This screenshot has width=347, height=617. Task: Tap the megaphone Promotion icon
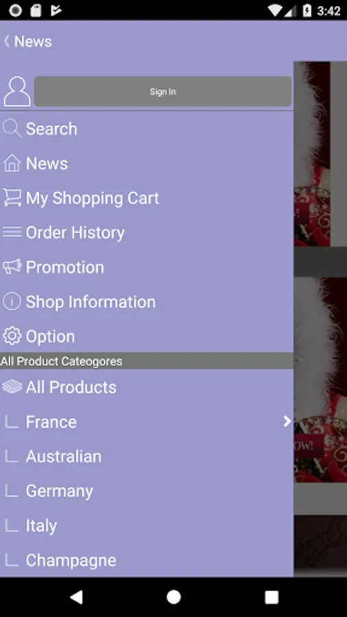12,267
